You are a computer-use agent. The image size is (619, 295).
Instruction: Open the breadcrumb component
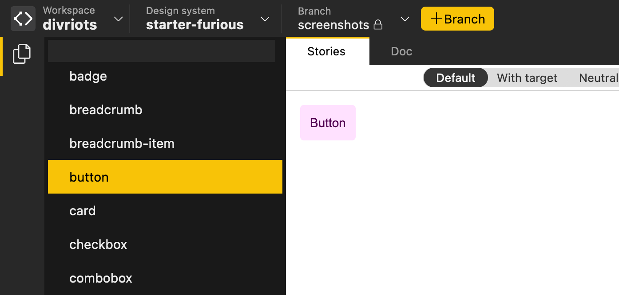[x=106, y=110]
